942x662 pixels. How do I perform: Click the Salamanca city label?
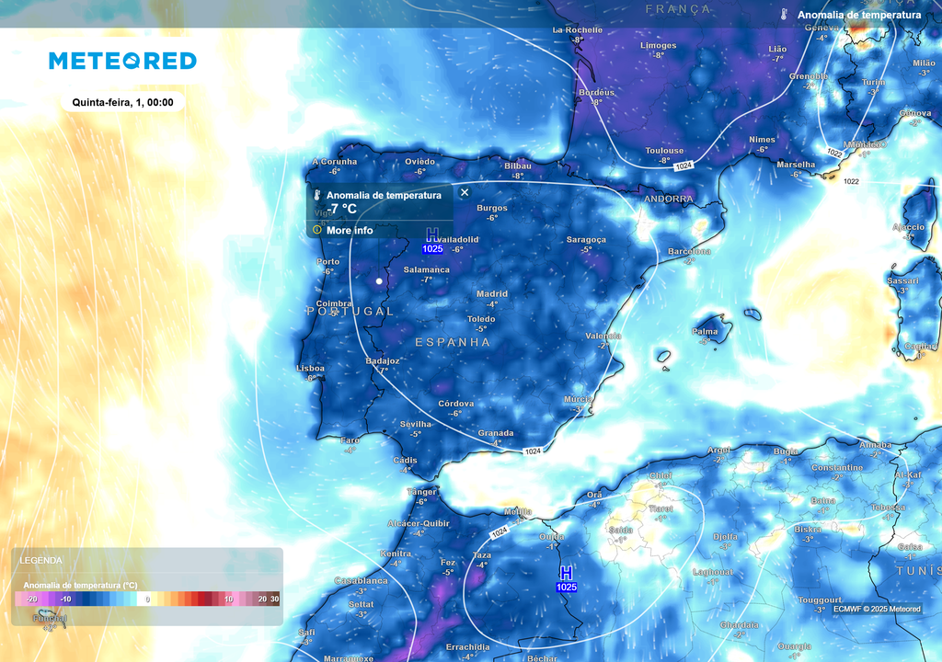point(427,269)
